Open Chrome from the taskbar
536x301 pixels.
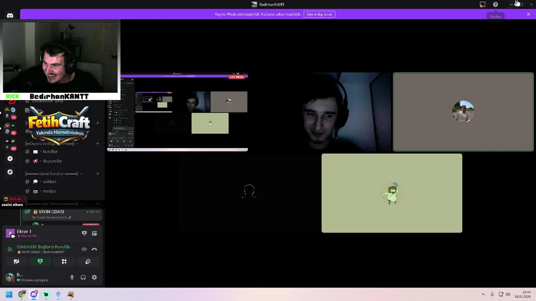click(x=22, y=294)
